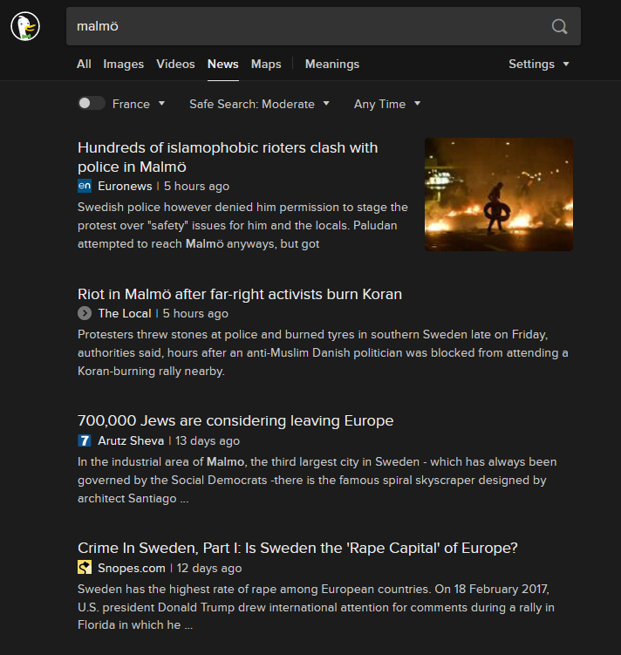This screenshot has width=621, height=655.
Task: Click snippet starting 'Protesters threw stones at police'
Action: pyautogui.click(x=323, y=353)
